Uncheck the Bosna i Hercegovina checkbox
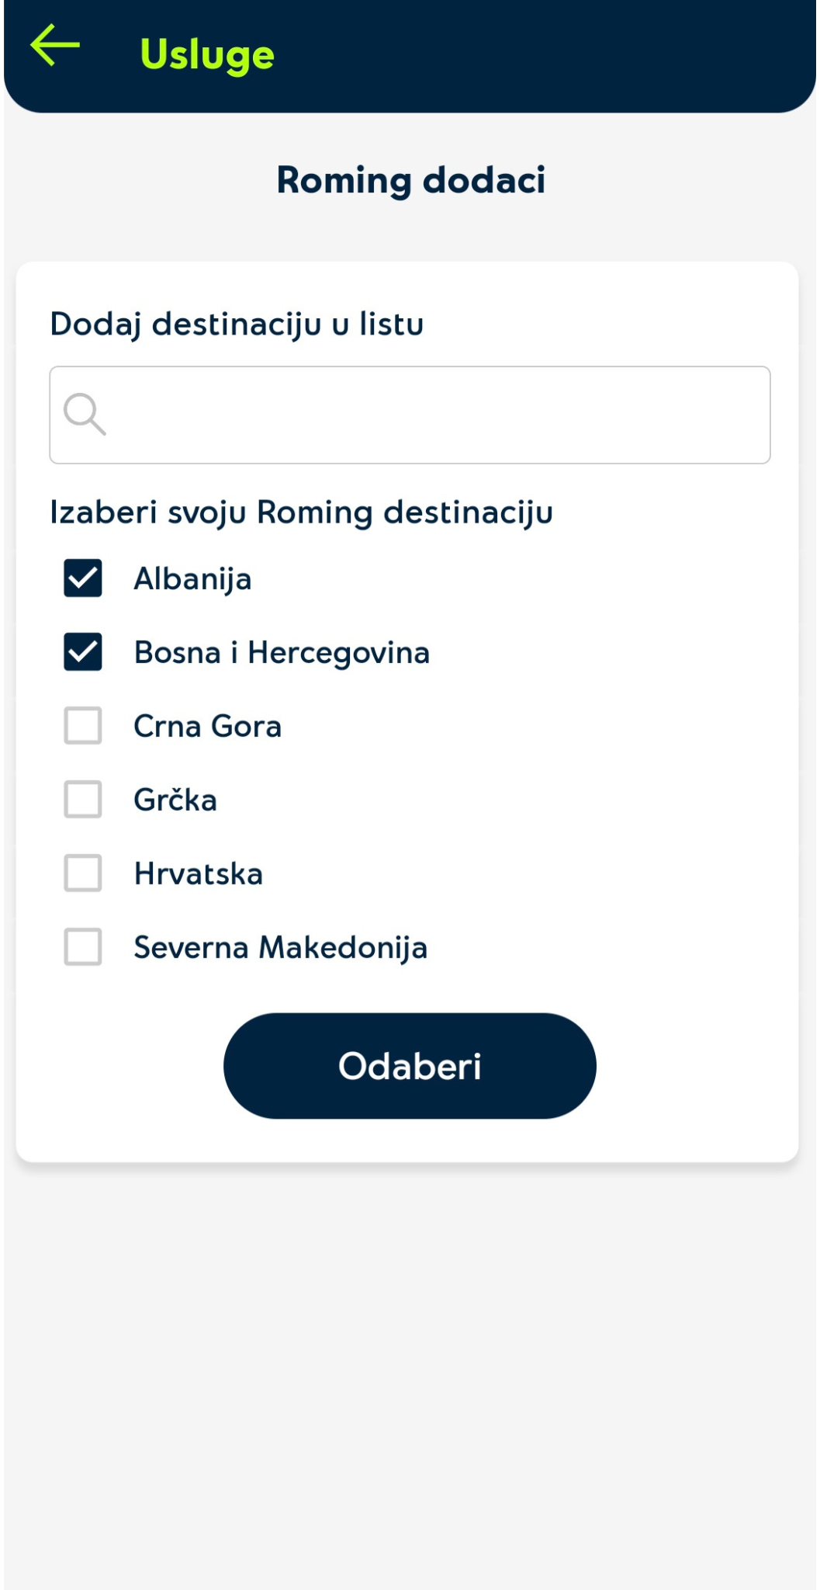Viewport: 820px width, 1590px height. (83, 652)
